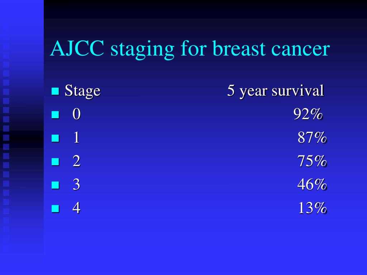This screenshot has width=367, height=275.
Task: Click the stage number 1
Action: (76, 137)
